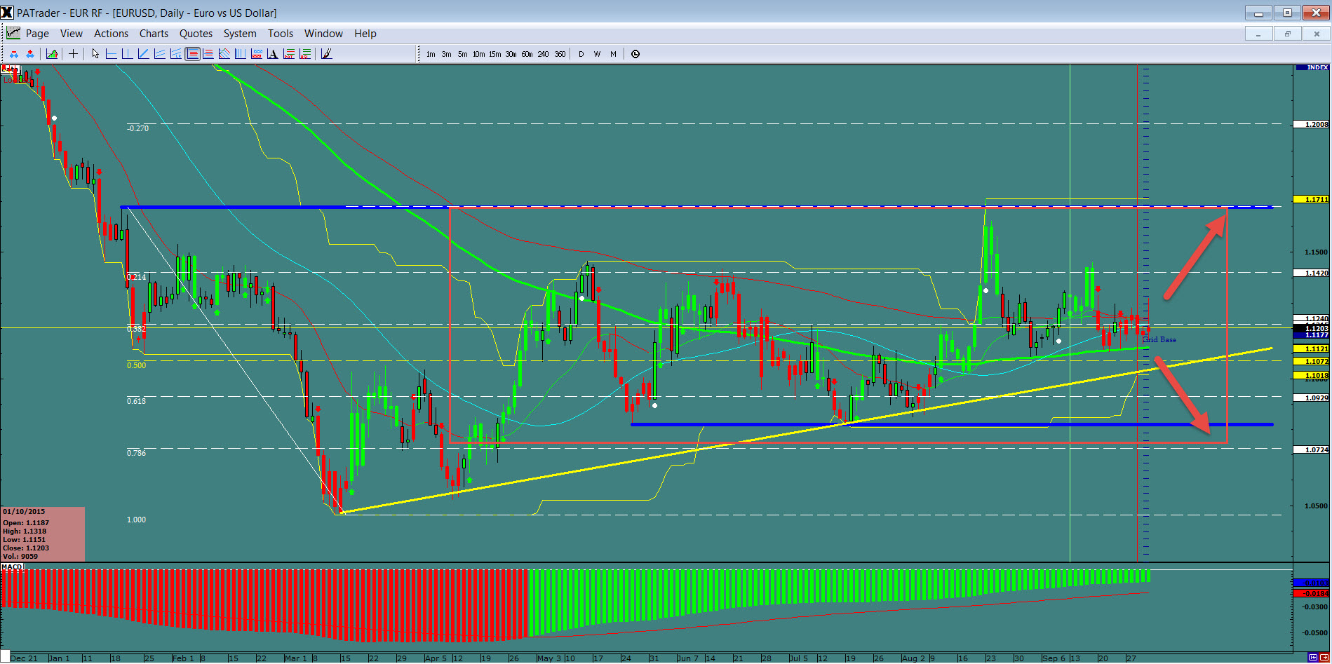The width and height of the screenshot is (1332, 664).
Task: Select the Monthly (M) timeframe
Action: click(613, 54)
